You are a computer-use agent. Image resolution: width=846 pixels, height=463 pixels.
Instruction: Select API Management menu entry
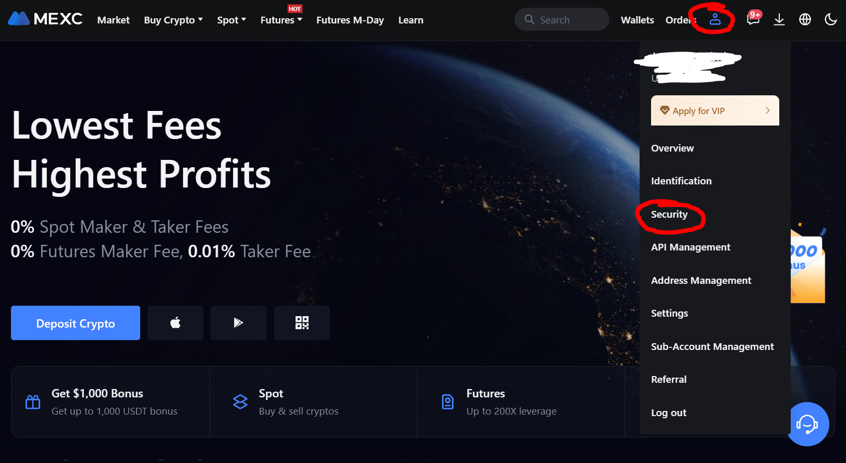click(x=690, y=247)
